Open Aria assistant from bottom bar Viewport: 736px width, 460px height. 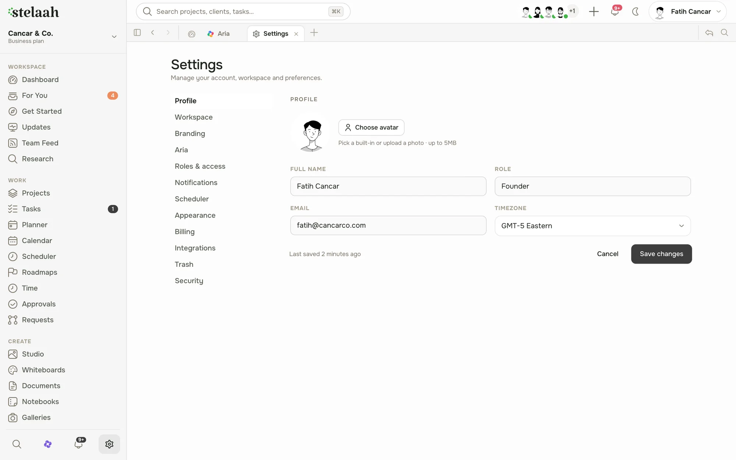[47, 444]
